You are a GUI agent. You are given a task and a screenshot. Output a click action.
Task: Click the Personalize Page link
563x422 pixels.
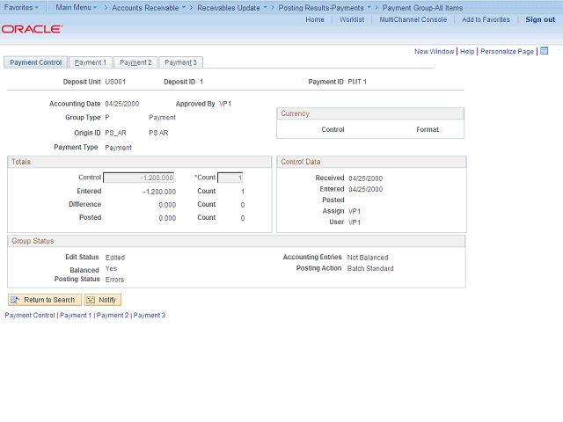[x=507, y=52]
